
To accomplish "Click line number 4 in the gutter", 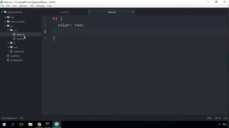I will click(45, 38).
